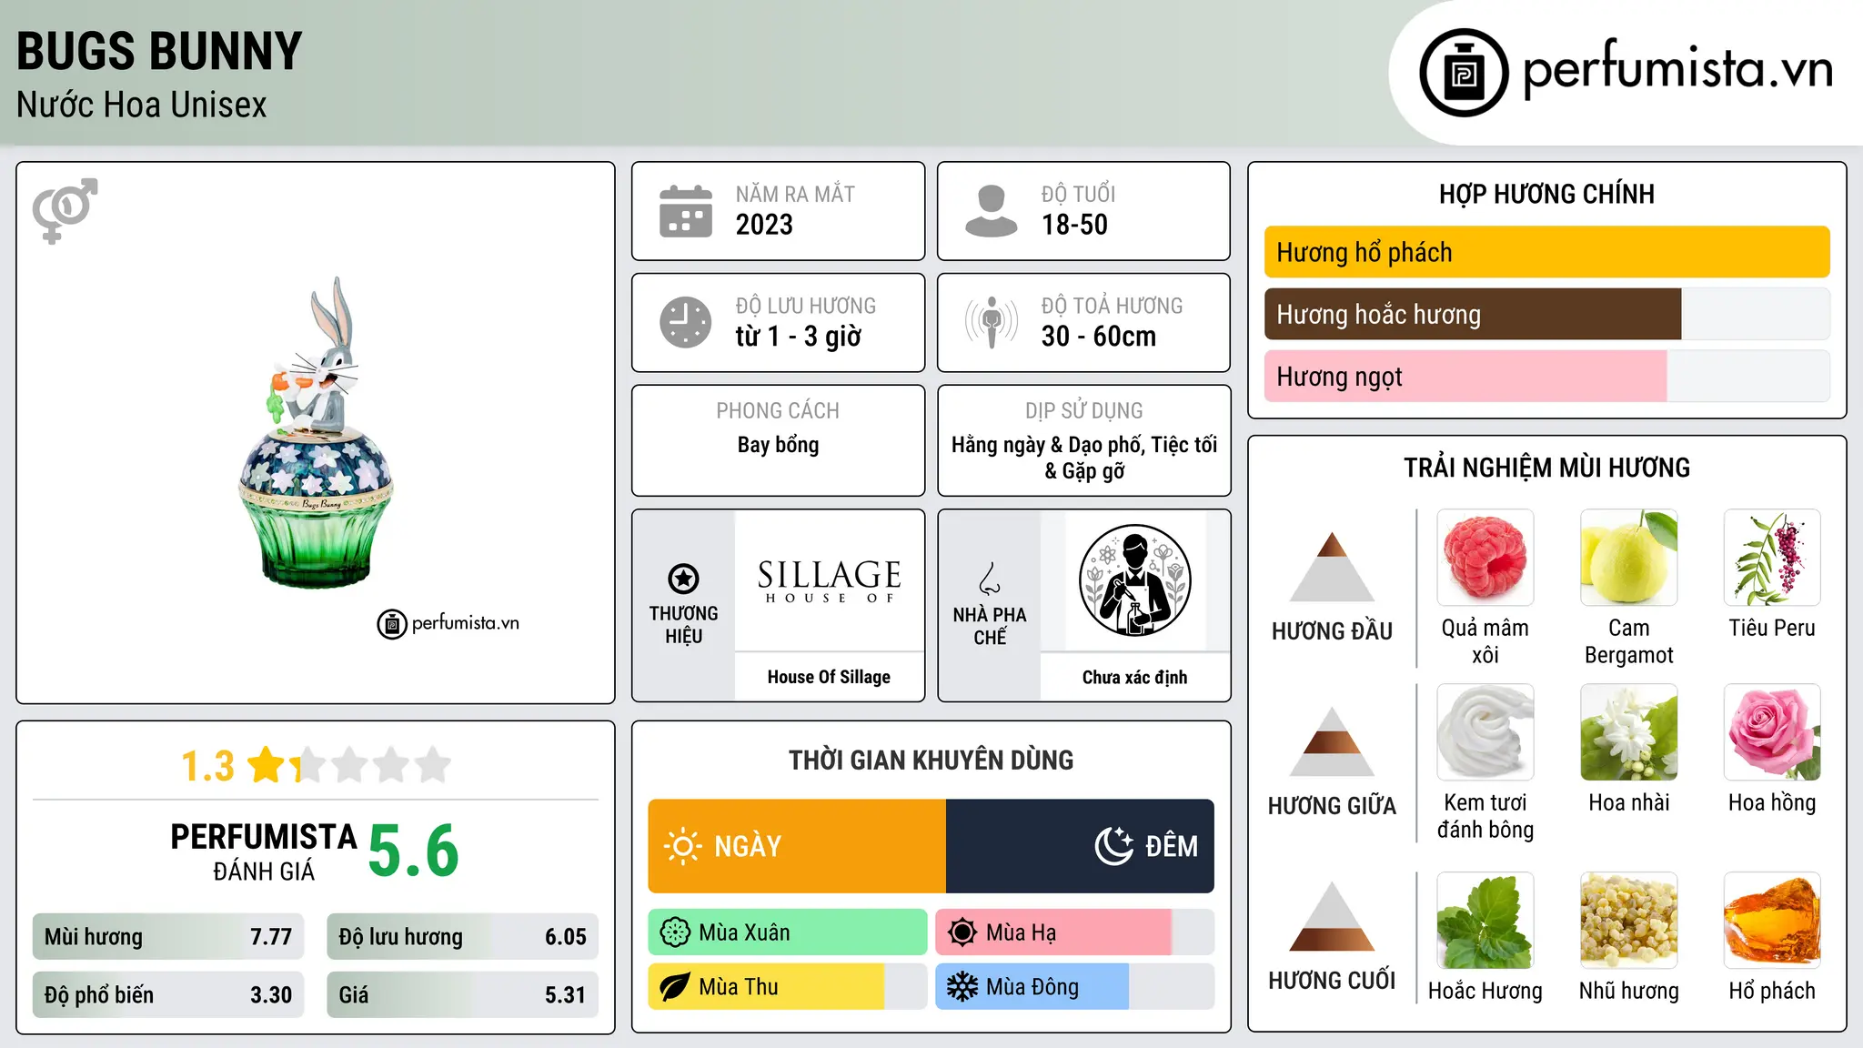Click the person icon beside Độ tuổi

click(992, 211)
